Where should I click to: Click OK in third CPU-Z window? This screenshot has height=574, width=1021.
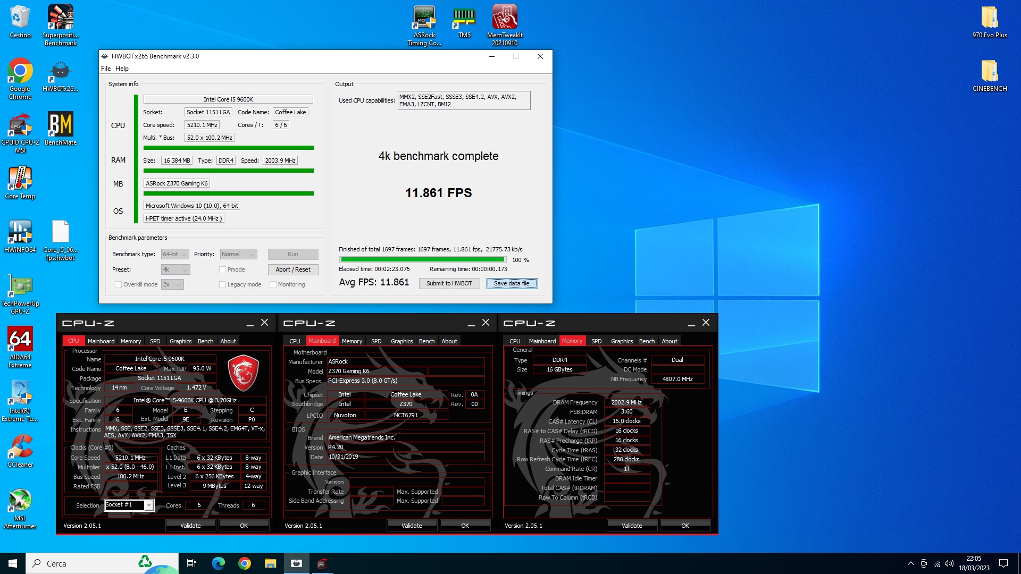(685, 526)
